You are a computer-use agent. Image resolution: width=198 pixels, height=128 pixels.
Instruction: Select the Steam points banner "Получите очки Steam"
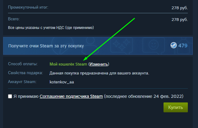tap(98, 46)
